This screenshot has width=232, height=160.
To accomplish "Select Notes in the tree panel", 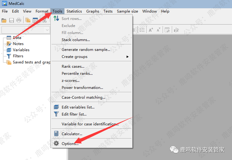I will [18, 44].
